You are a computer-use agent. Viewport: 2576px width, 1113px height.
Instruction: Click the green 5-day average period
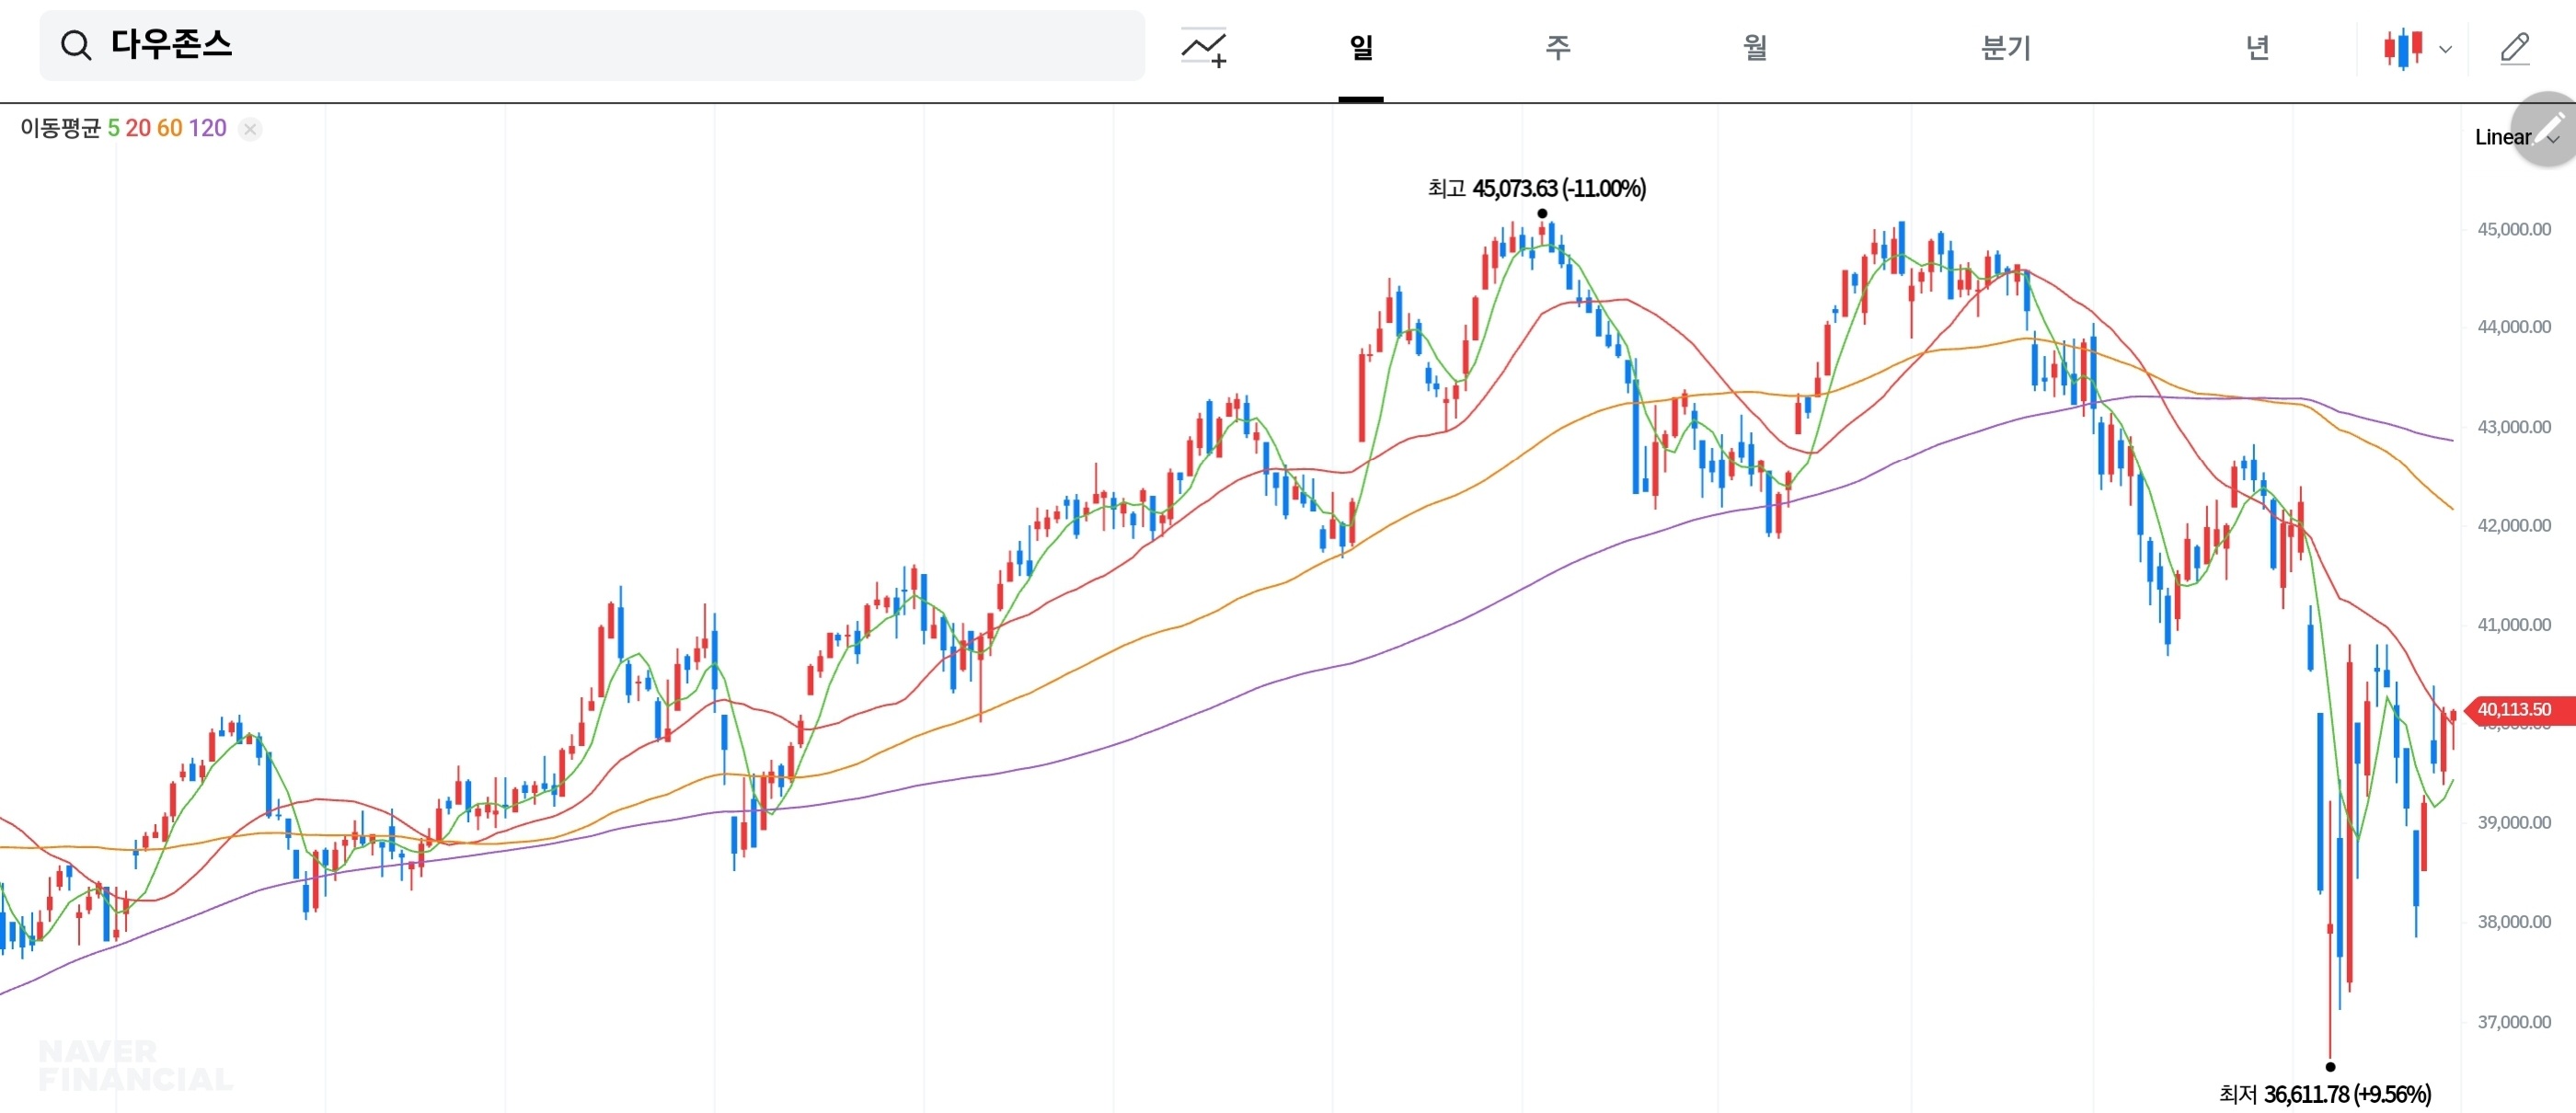click(x=113, y=128)
